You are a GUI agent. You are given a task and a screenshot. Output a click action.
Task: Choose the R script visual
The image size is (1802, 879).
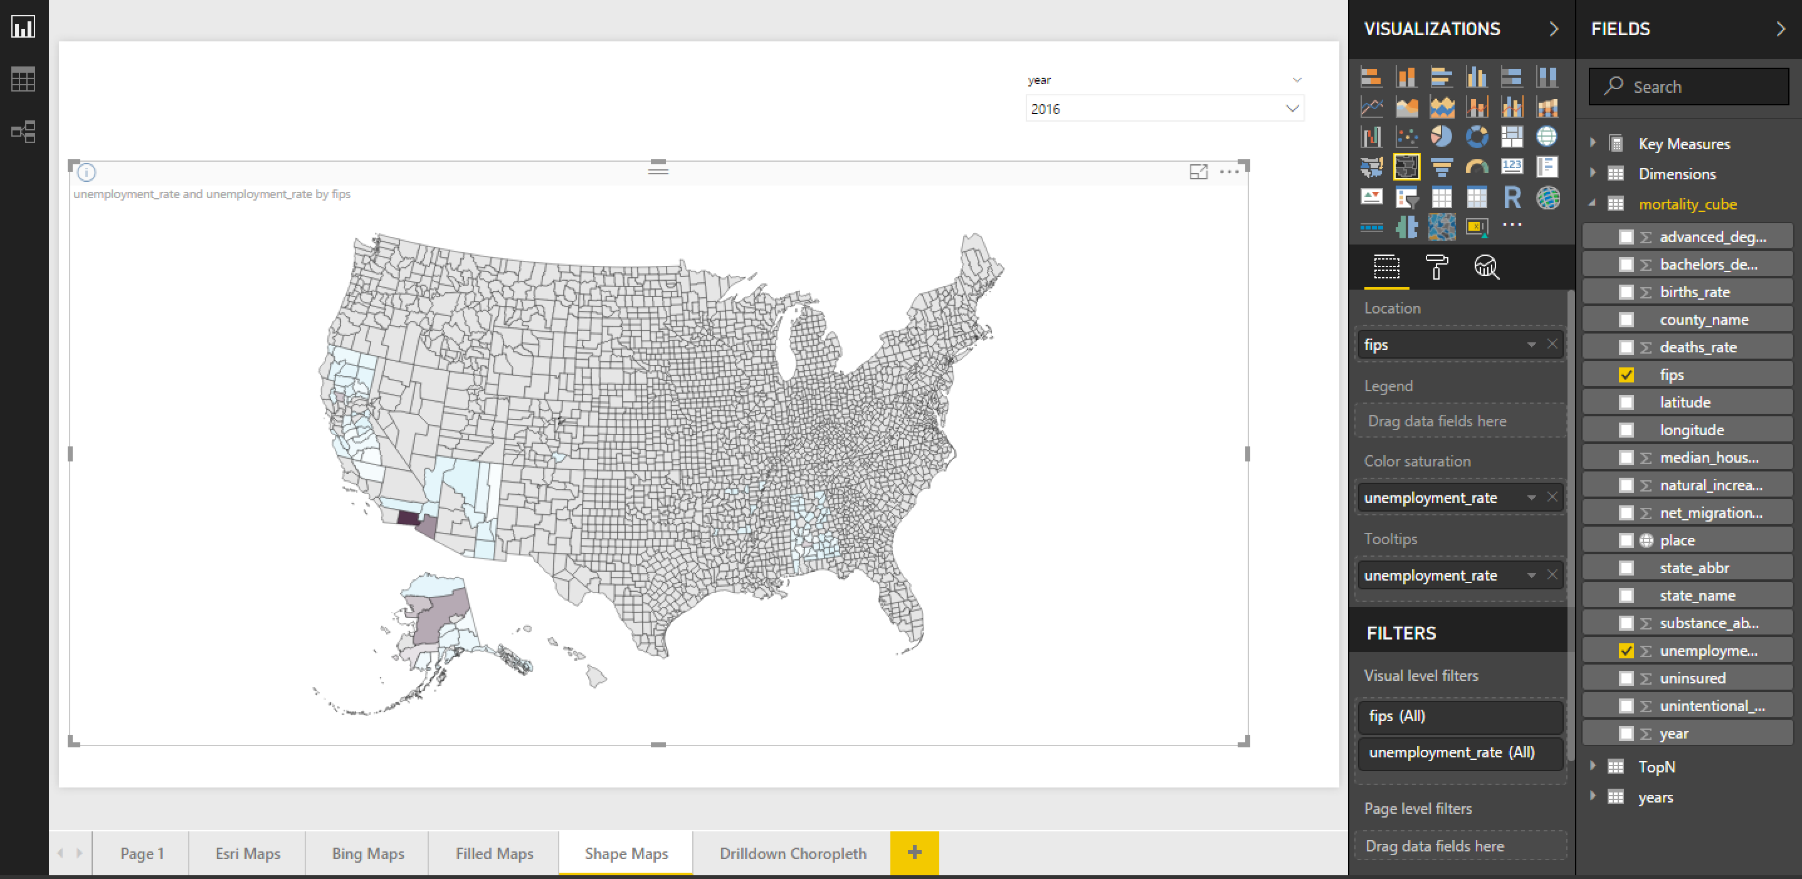point(1512,198)
